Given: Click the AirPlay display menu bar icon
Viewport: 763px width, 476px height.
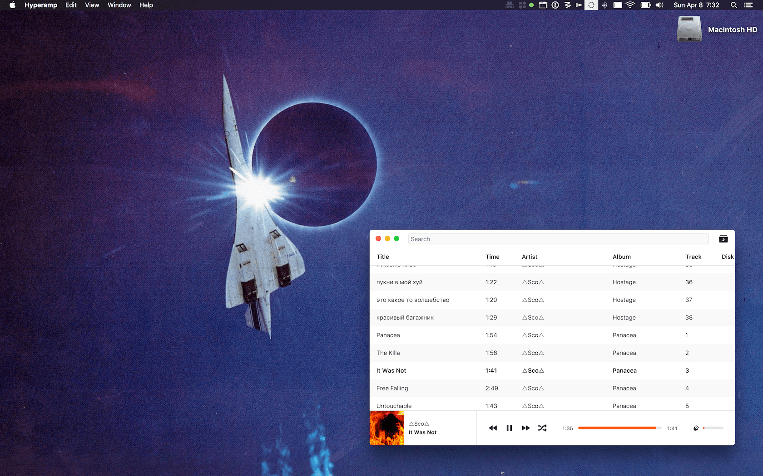Looking at the screenshot, I should (x=618, y=5).
